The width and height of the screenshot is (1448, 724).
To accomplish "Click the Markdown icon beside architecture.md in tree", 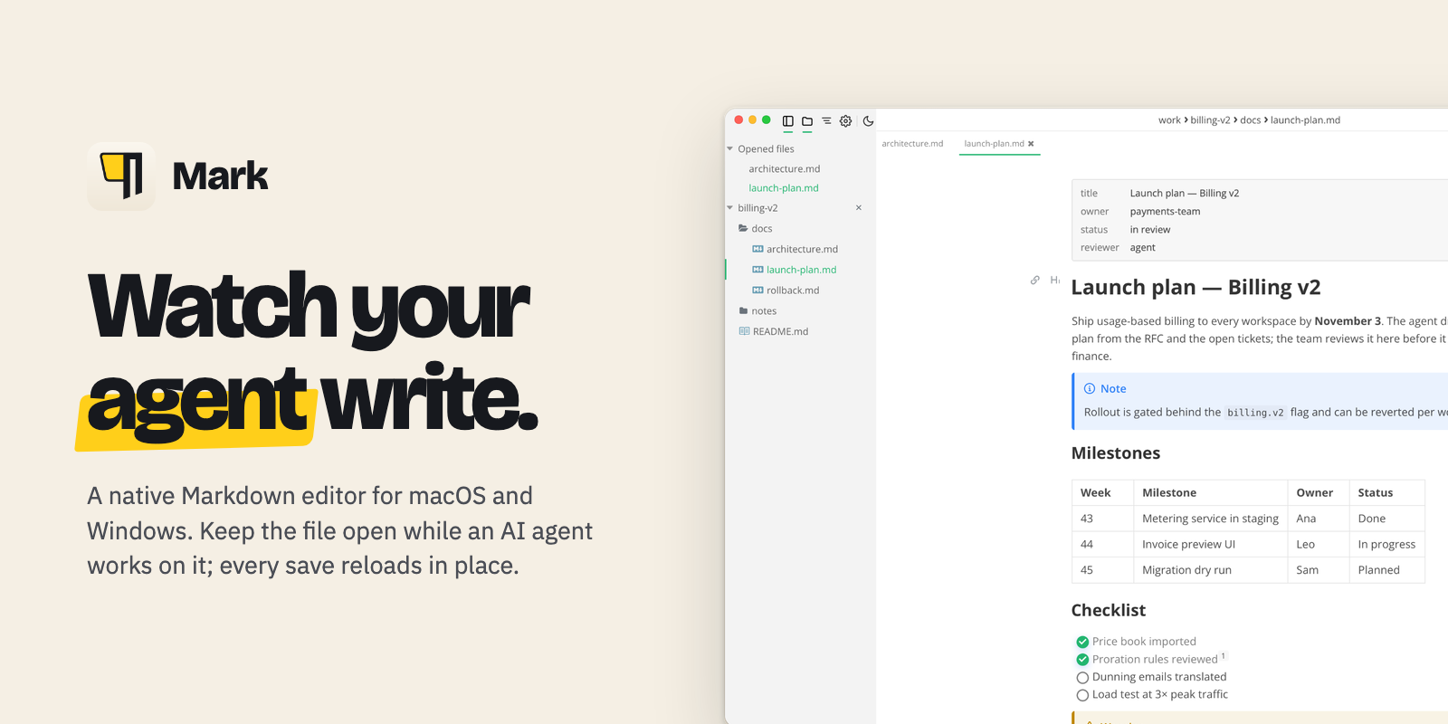I will pyautogui.click(x=757, y=249).
